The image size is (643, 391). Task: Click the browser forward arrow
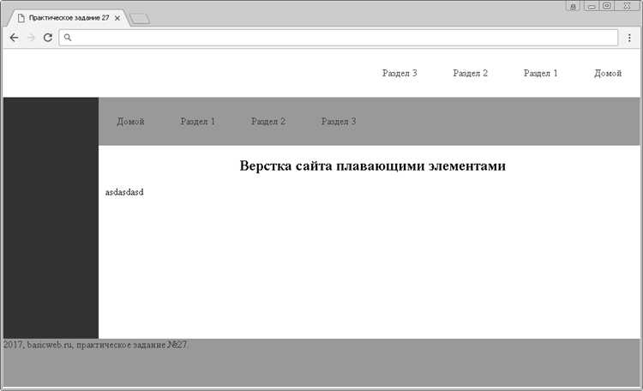tap(31, 38)
